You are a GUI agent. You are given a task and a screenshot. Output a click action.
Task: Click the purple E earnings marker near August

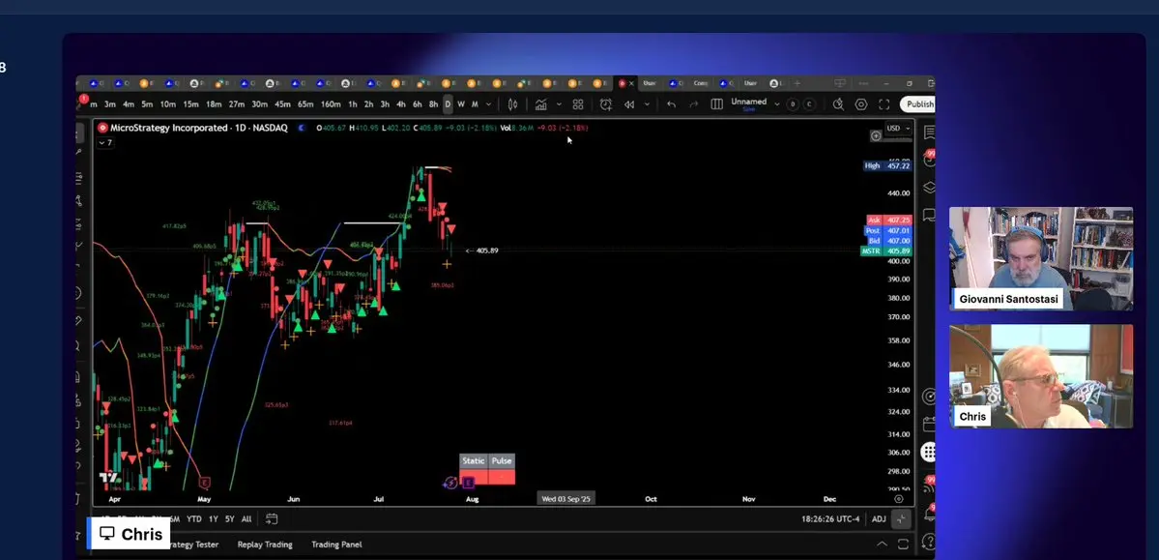pyautogui.click(x=467, y=483)
